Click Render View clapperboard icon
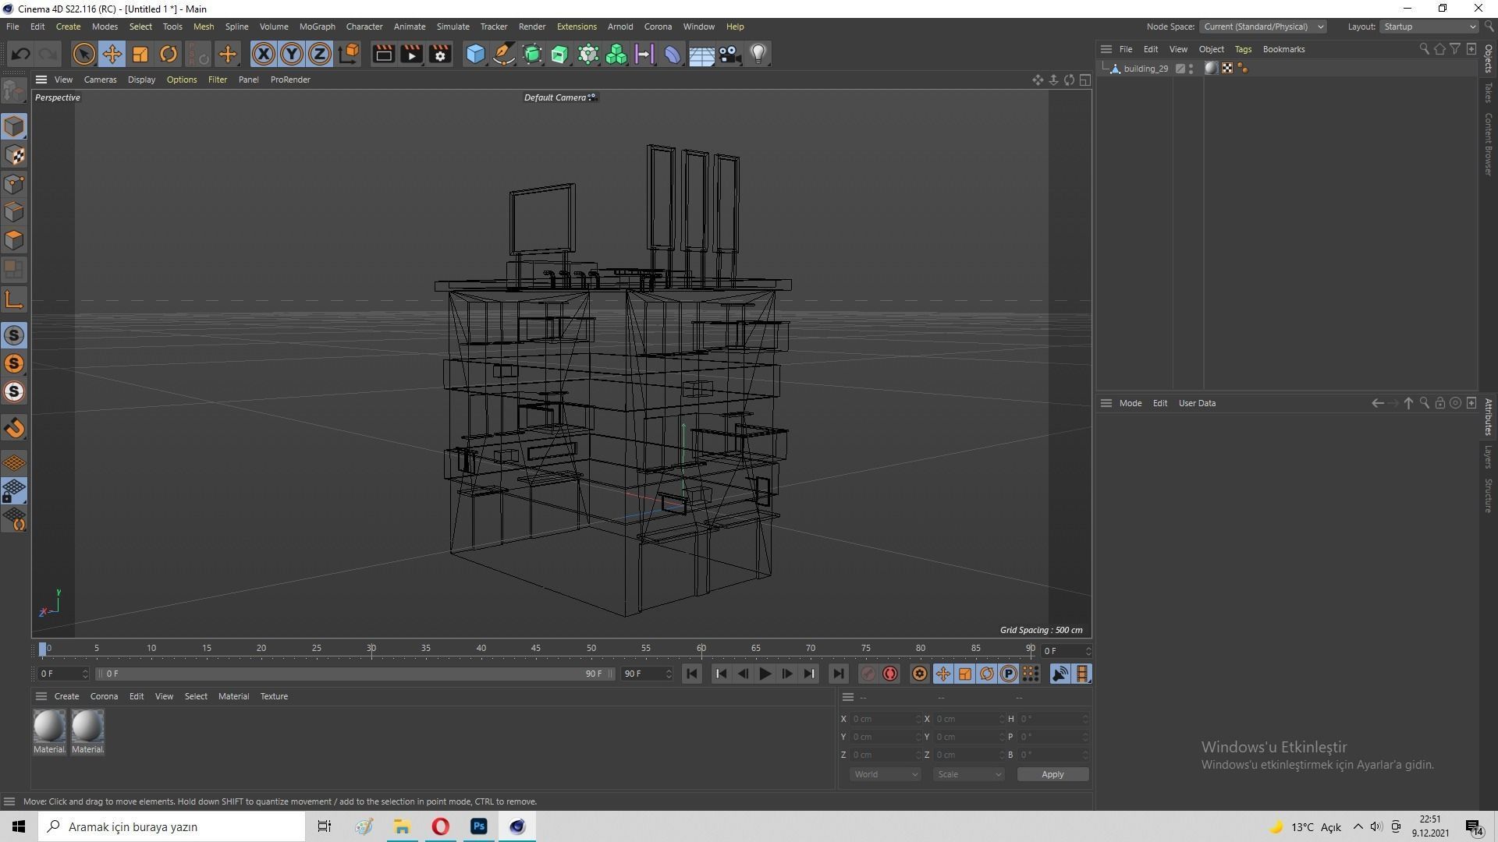 coord(383,54)
